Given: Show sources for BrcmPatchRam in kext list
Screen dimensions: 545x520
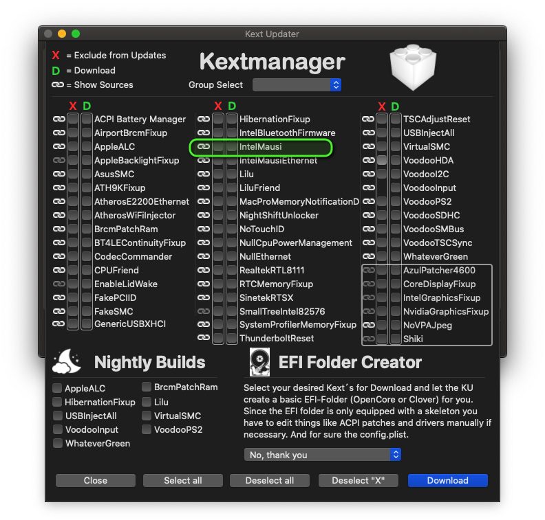Looking at the screenshot, I should (x=59, y=229).
